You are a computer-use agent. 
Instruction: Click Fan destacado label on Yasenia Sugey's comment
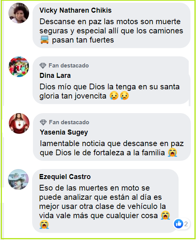point(69,122)
